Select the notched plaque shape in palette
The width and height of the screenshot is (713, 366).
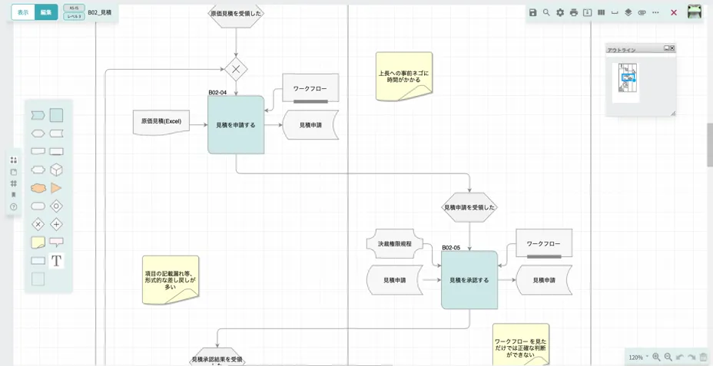[x=38, y=170]
